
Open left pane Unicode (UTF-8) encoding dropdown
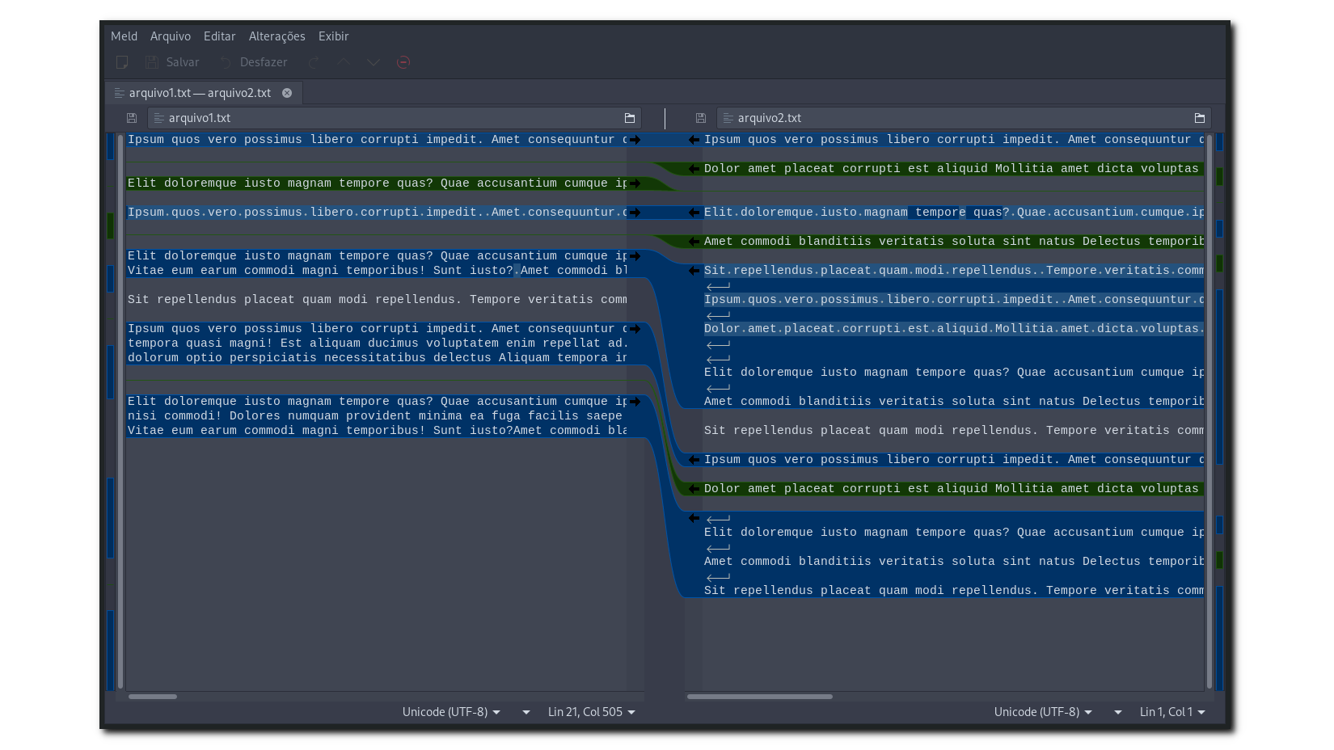click(451, 712)
